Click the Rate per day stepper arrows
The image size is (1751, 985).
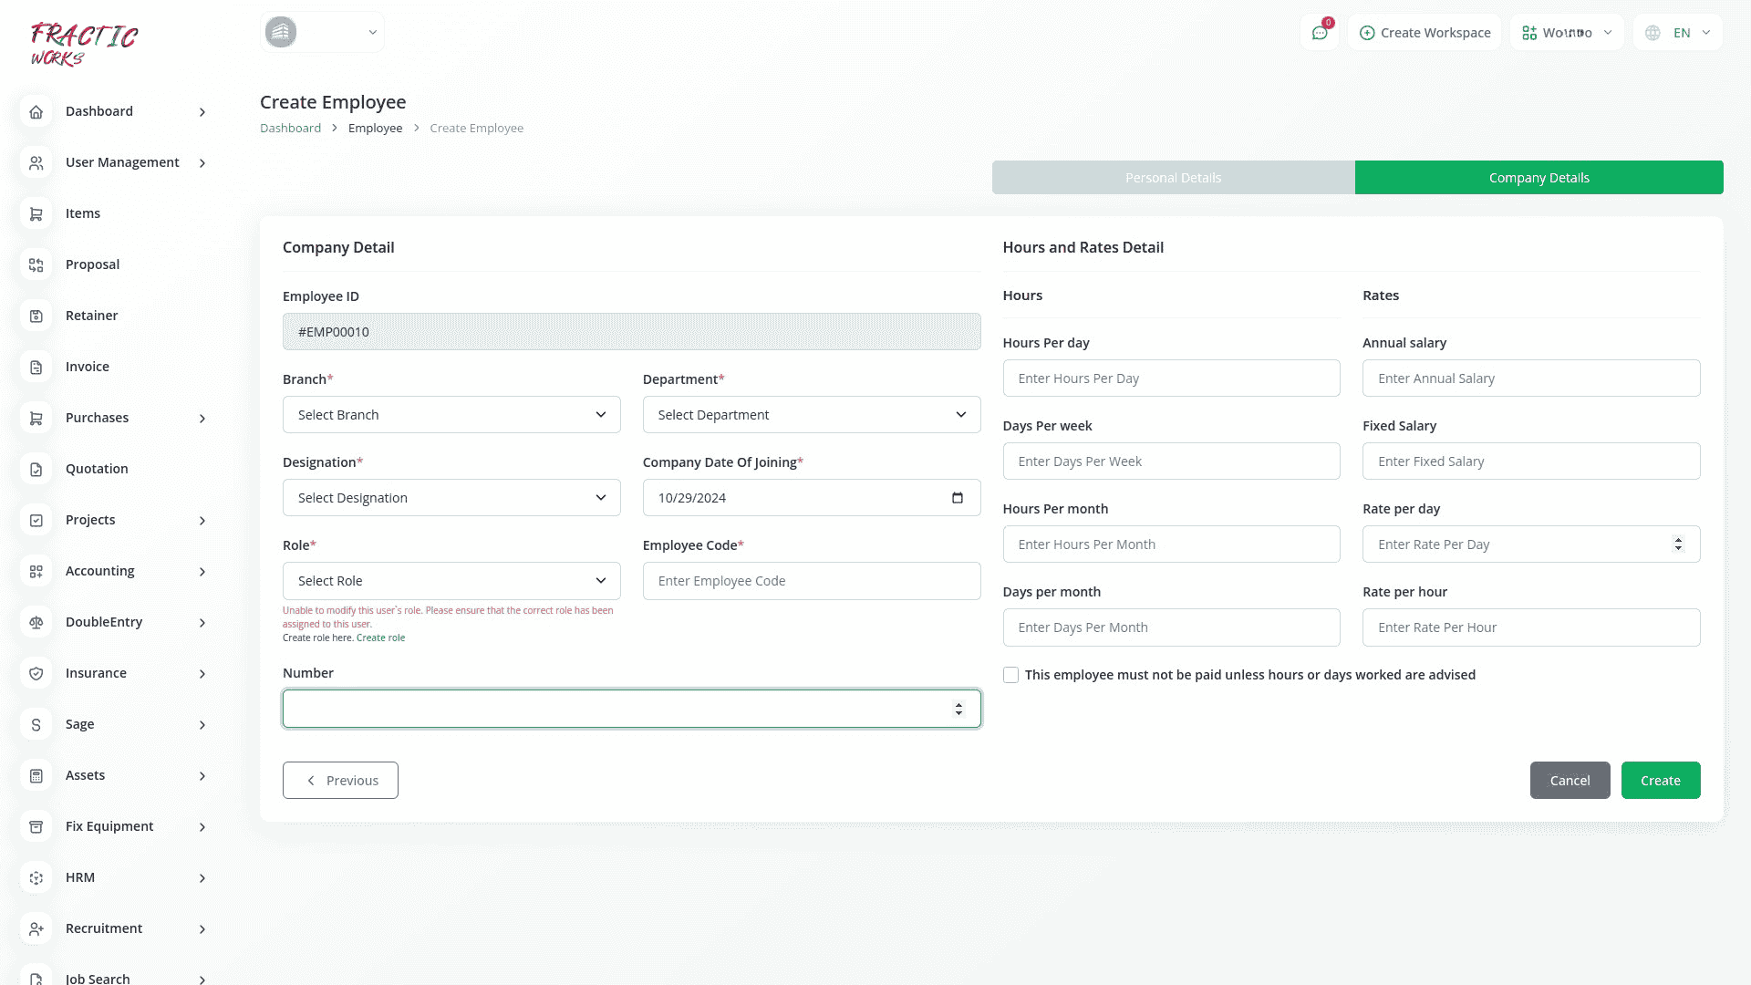1678,544
